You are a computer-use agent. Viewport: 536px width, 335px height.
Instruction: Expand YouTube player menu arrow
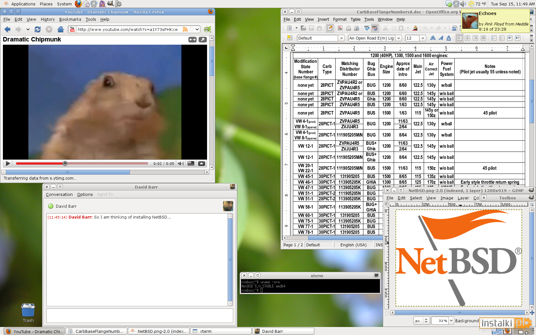pyautogui.click(x=202, y=163)
